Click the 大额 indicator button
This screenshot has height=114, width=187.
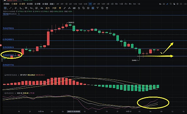point(54,8)
